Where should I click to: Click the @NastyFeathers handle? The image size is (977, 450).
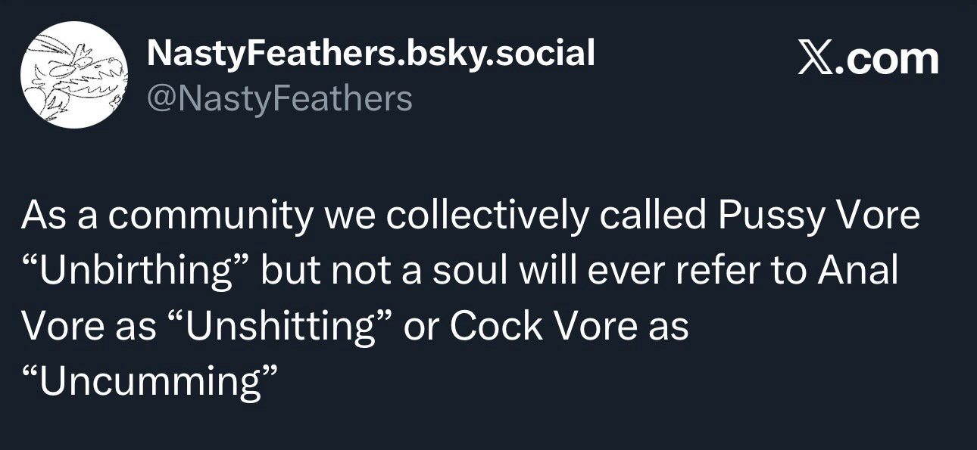tap(280, 98)
